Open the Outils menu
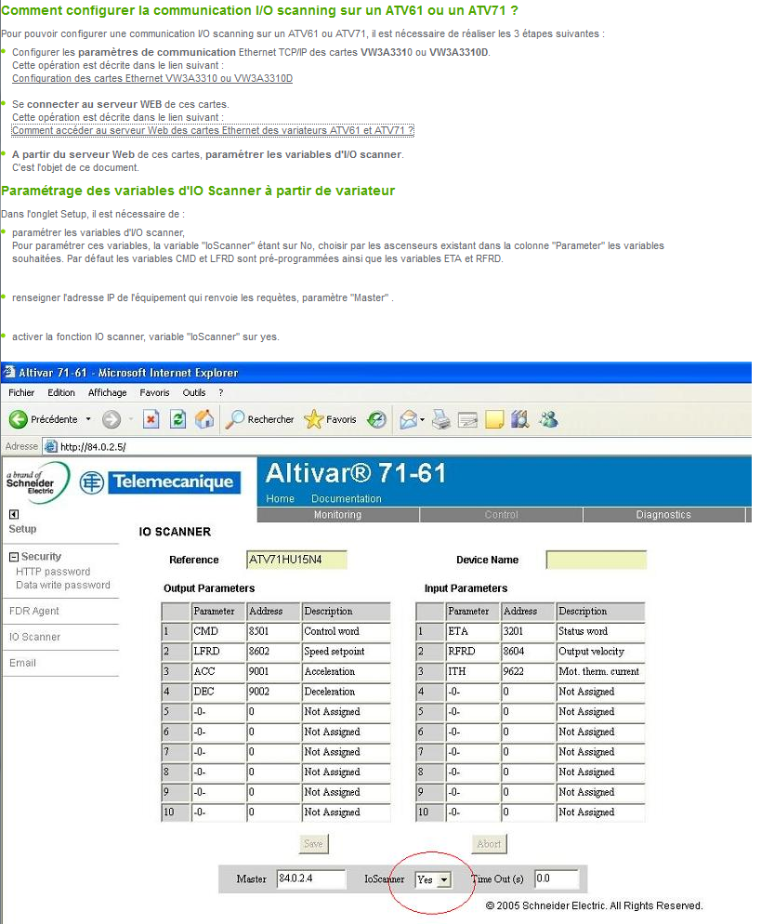Viewport: 761px width, 924px height. coord(194,393)
